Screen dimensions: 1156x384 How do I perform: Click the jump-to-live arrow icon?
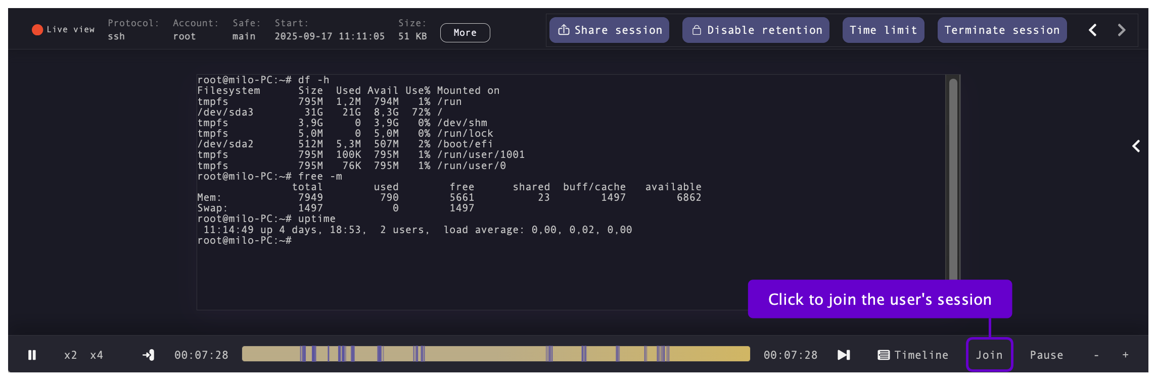(x=148, y=355)
